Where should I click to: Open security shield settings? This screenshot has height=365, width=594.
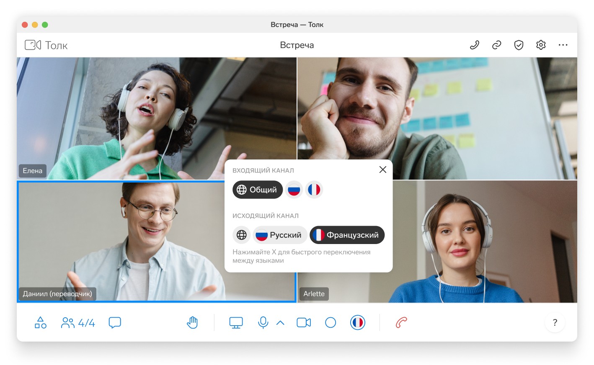[519, 45]
